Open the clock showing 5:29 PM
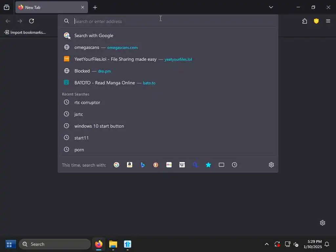This screenshot has height=252, width=336. (x=313, y=244)
